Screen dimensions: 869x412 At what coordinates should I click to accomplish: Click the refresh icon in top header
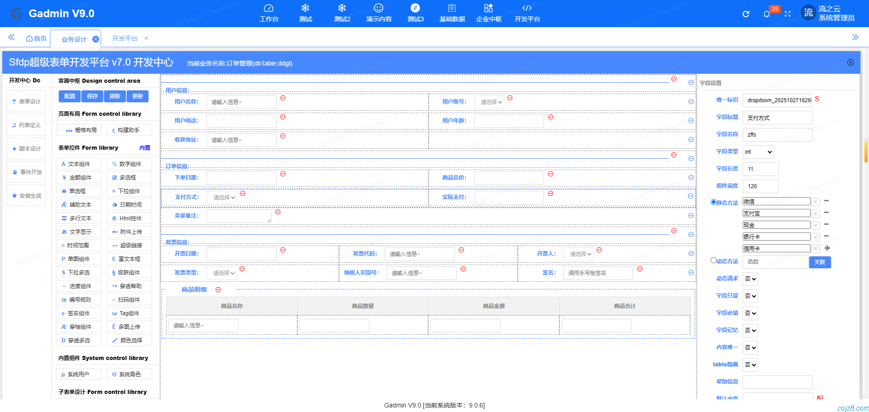click(746, 14)
